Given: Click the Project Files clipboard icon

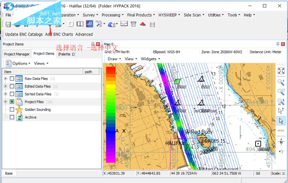Looking at the screenshot, I should 19,102.
